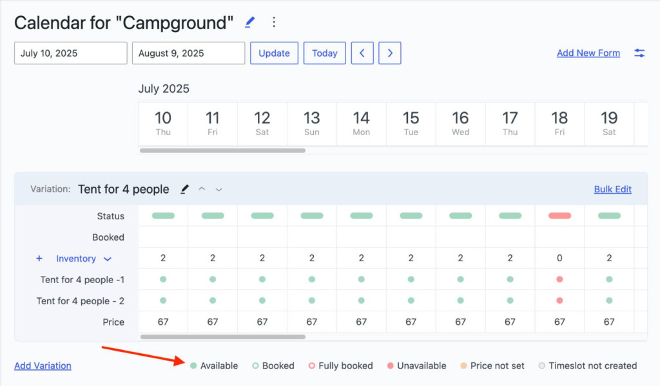Rename the Tent for 4 people variation

[x=184, y=188]
